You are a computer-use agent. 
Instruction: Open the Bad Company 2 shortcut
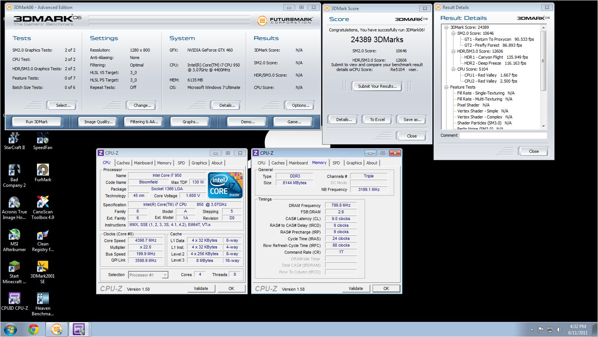click(14, 176)
